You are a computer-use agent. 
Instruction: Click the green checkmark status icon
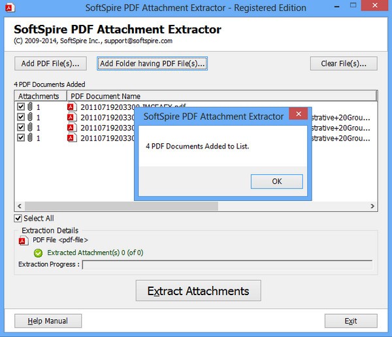pos(39,253)
